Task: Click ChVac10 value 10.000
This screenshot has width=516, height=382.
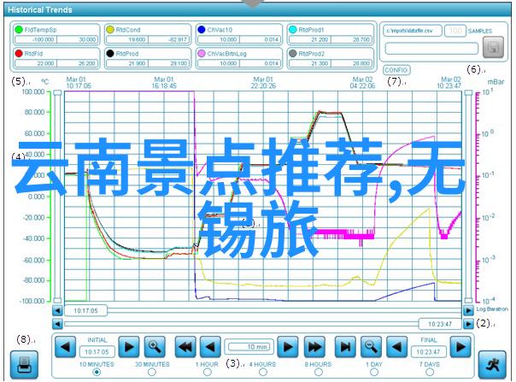Action: click(219, 39)
